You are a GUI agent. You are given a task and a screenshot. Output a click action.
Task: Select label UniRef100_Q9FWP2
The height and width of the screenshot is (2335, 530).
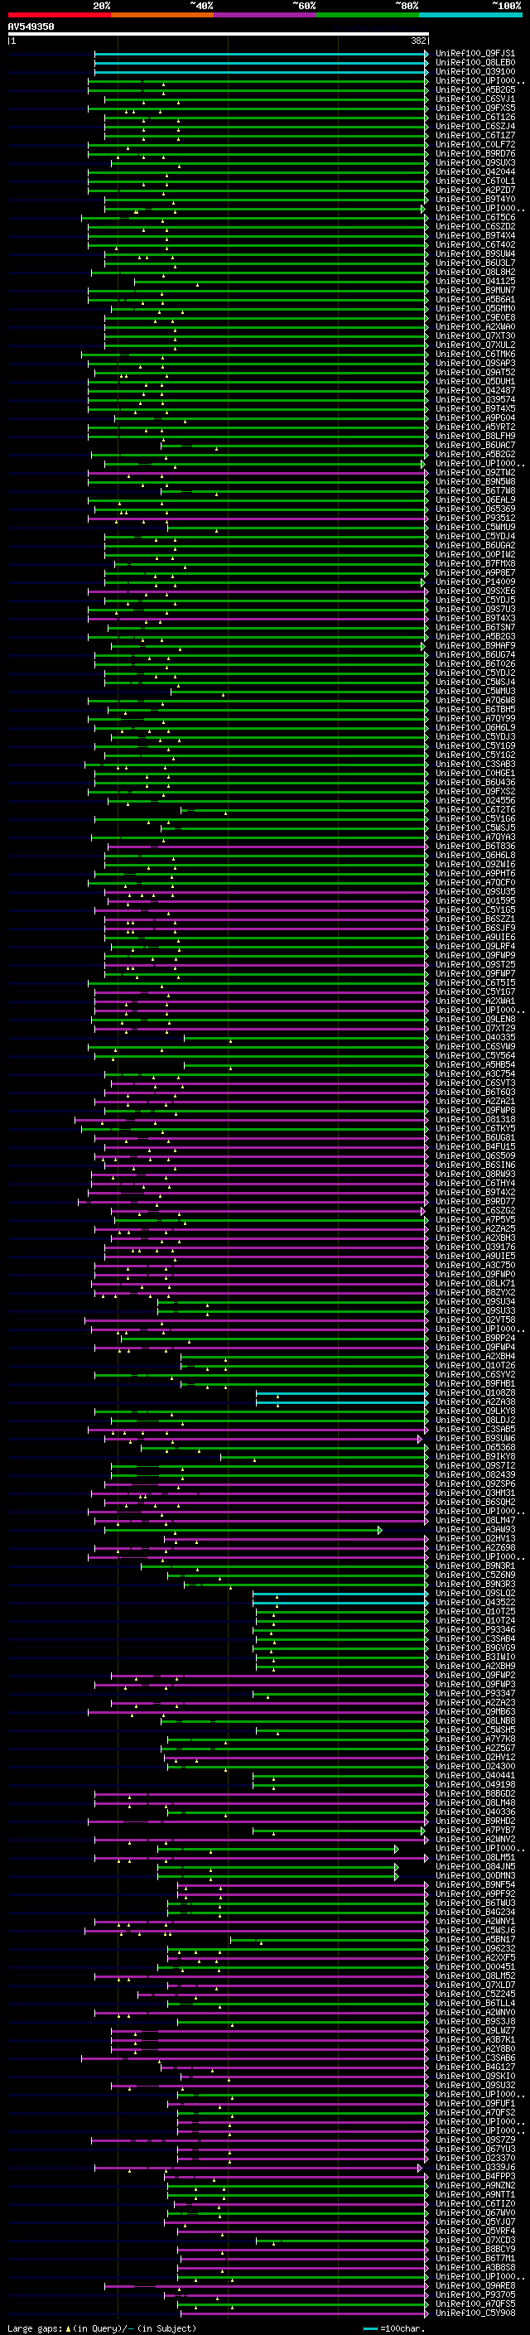(475, 1675)
